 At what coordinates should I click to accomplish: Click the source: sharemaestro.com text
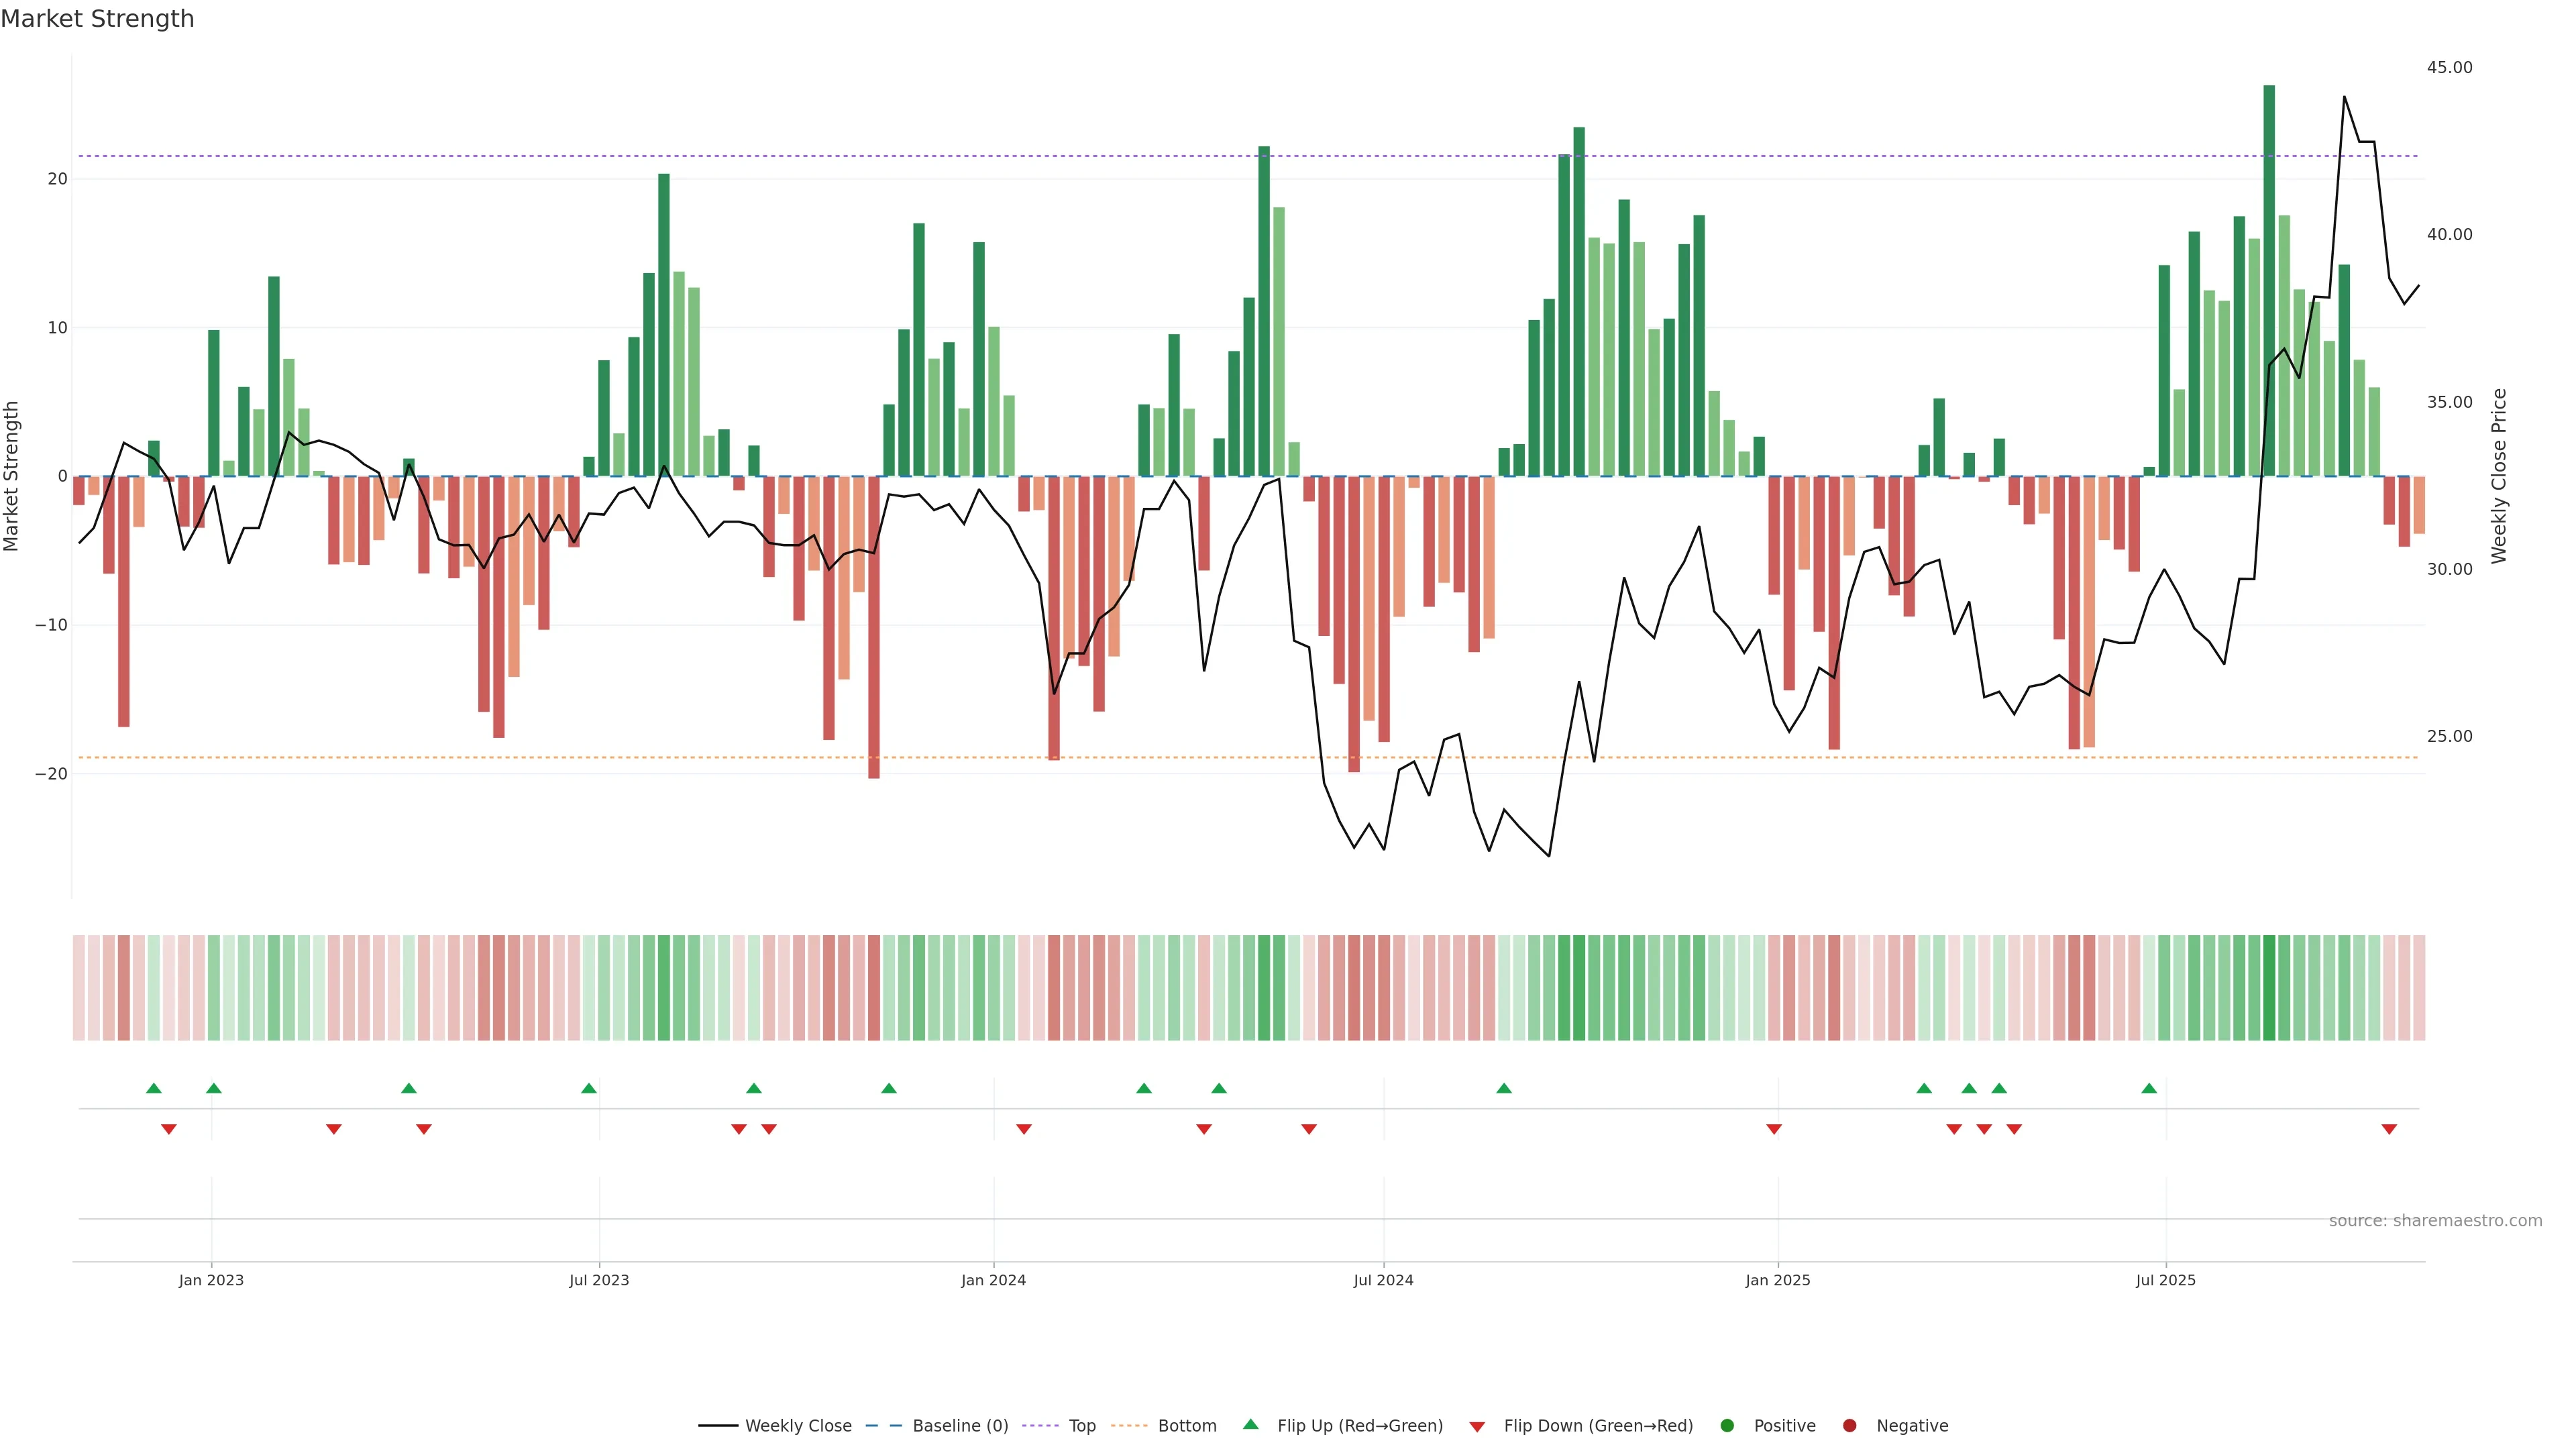tap(2435, 1221)
